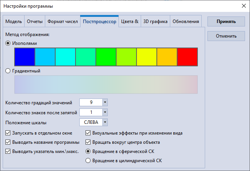Click the scale position field showing СЛЕВА

point(91,122)
